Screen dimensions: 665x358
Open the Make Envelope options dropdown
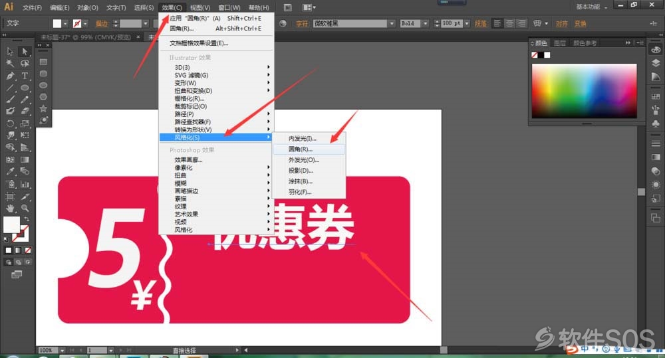tap(546, 23)
